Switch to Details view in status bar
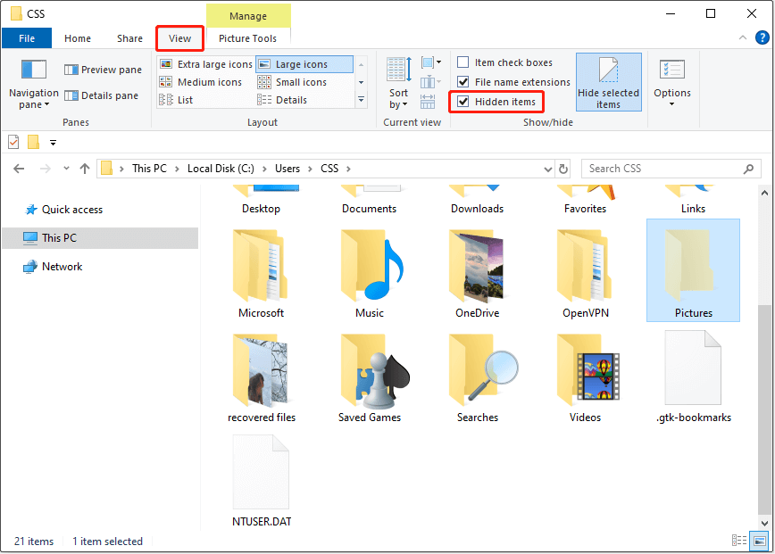Viewport: 775px width, 554px height. 739,542
